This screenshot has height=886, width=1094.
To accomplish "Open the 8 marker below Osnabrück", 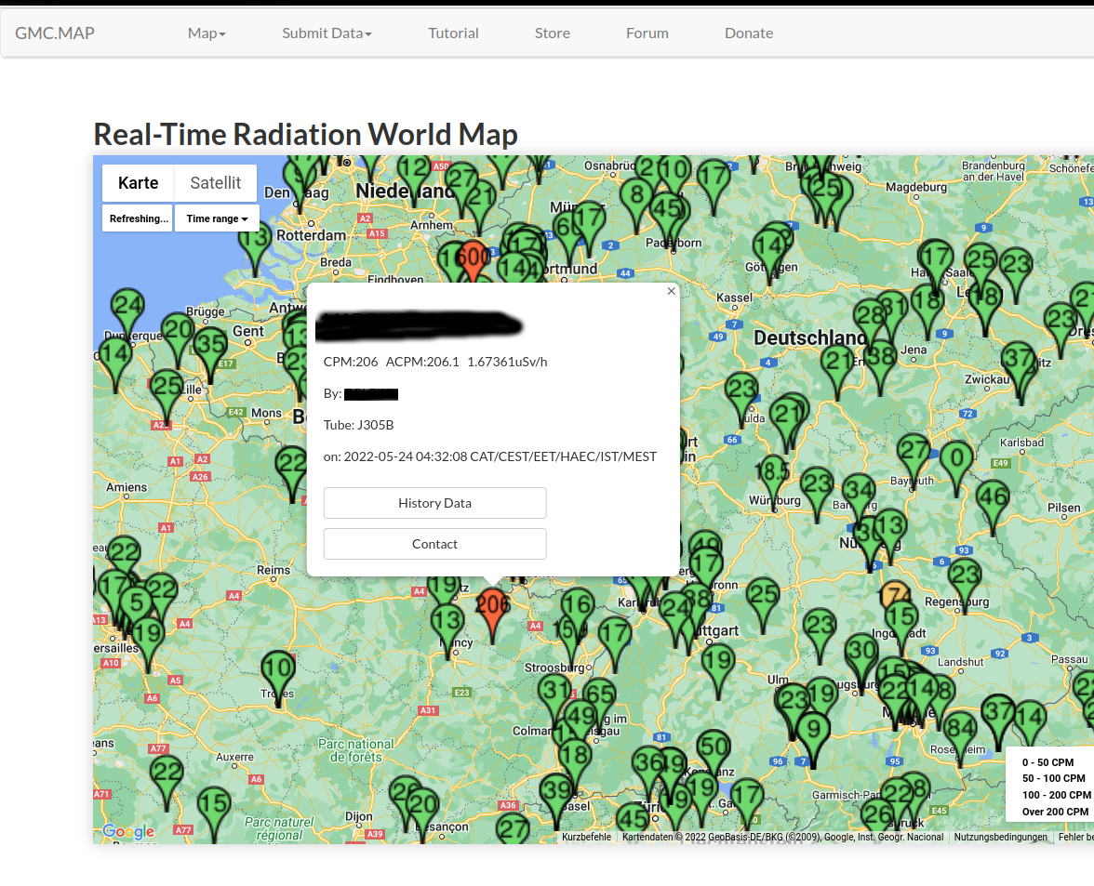I will point(636,197).
